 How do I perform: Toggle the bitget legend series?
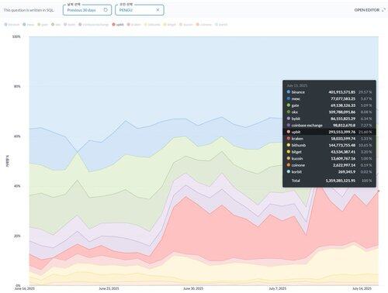[169, 25]
